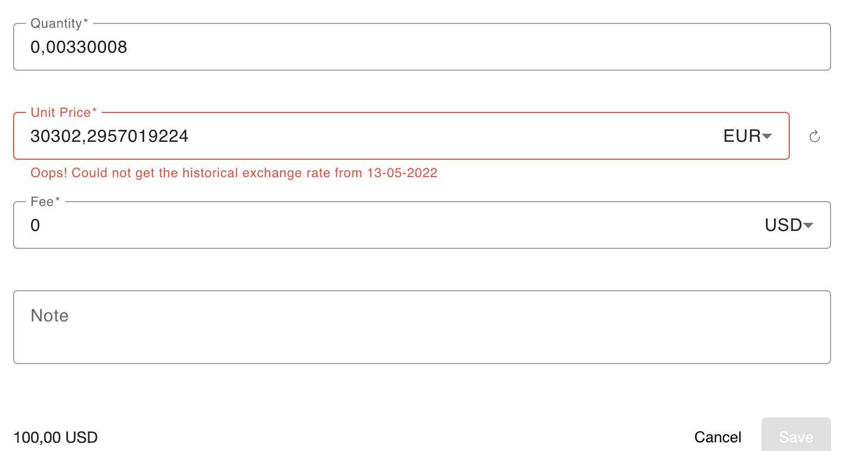Open the EUR currency dropdown
The image size is (842, 451).
pyautogui.click(x=746, y=136)
